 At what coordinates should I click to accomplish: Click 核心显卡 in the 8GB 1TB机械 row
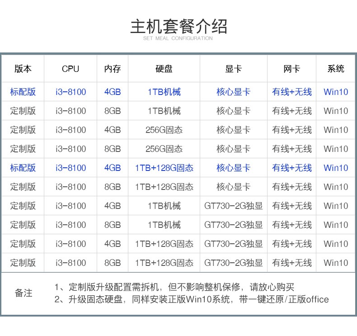tap(233, 111)
